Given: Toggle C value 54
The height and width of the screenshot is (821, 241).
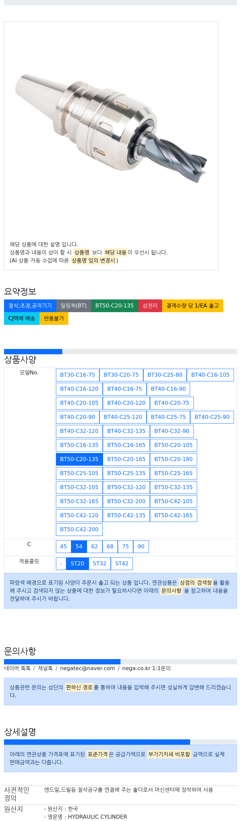Looking at the screenshot, I should coord(79,546).
